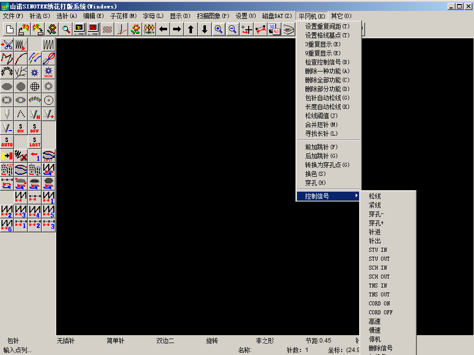The width and height of the screenshot is (474, 355).
Task: Open the 设置(U) menu
Action: pos(245,16)
